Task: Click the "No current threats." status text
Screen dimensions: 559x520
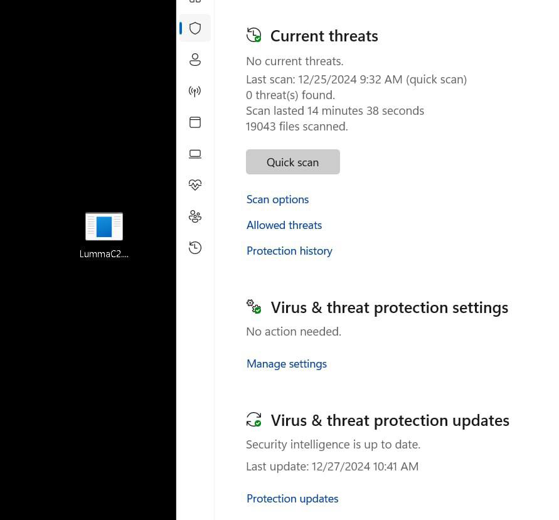Action: 295,61
